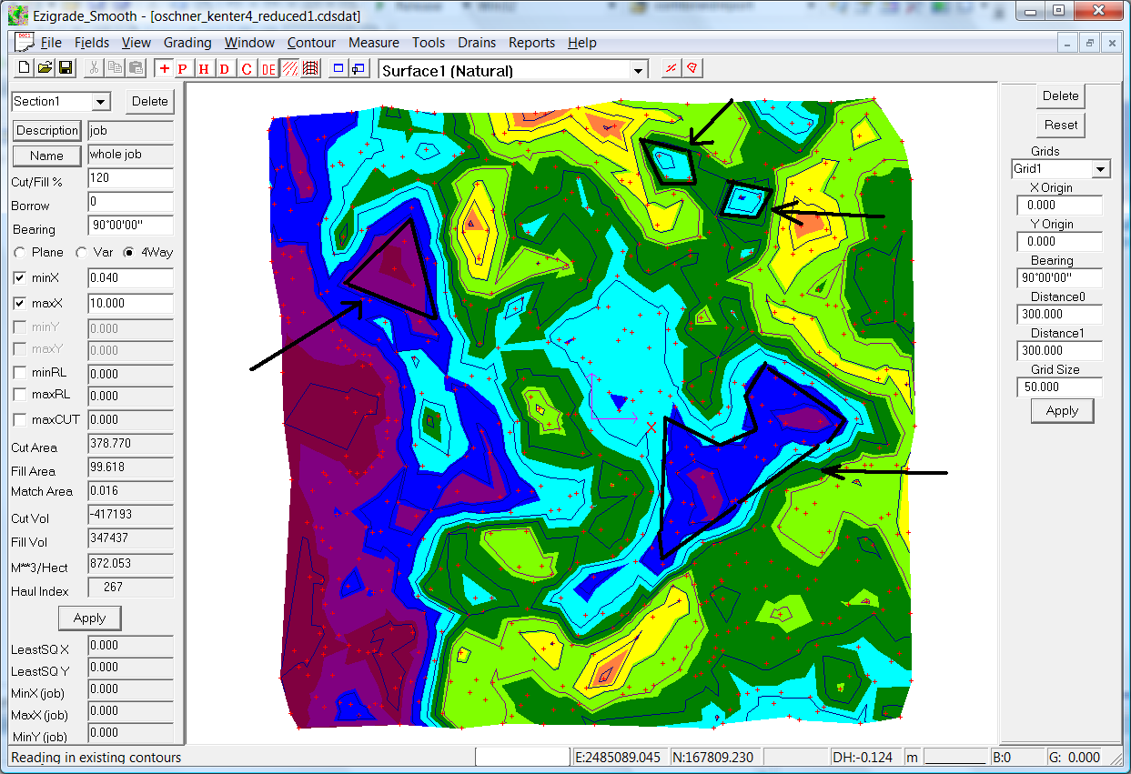Click the red hatch lines icon
The width and height of the screenshot is (1131, 774).
(x=288, y=69)
